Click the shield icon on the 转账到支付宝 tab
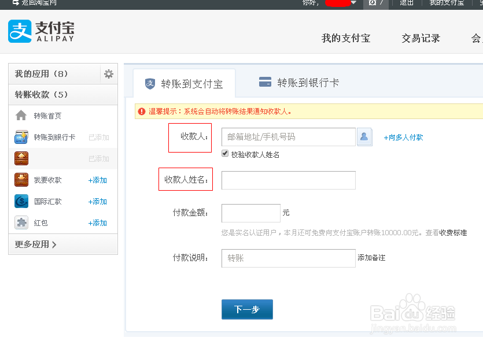 click(x=149, y=82)
